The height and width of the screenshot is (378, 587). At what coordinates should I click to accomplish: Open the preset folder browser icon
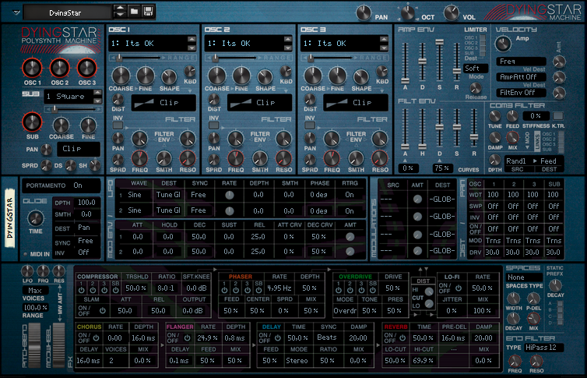(134, 11)
